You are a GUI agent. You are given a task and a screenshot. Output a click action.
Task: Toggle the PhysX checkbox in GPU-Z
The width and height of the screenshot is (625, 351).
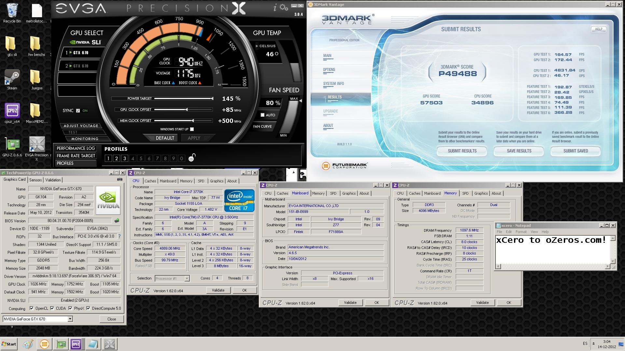pos(70,308)
